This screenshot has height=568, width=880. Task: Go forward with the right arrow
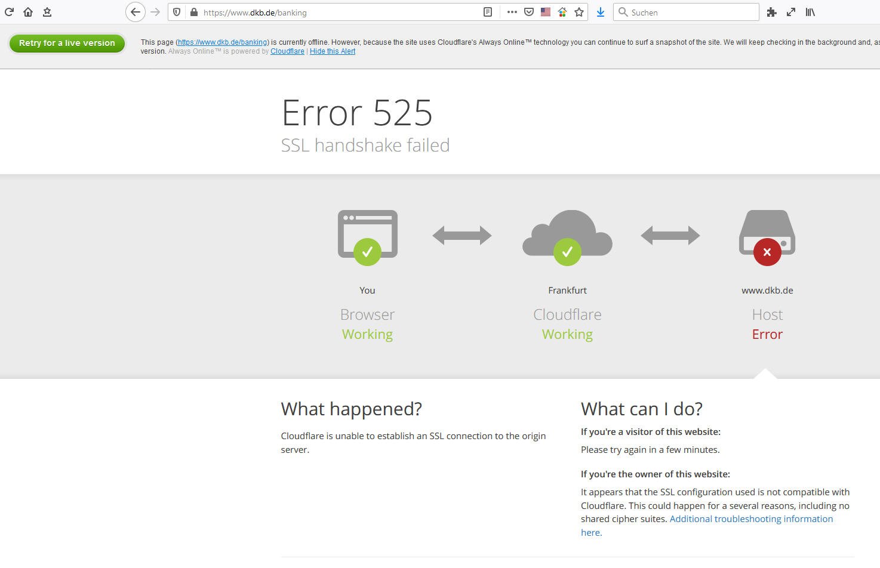pos(155,12)
